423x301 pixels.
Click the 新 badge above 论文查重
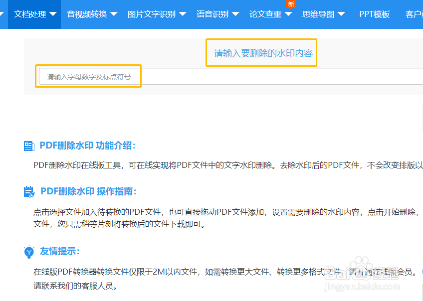click(x=291, y=4)
